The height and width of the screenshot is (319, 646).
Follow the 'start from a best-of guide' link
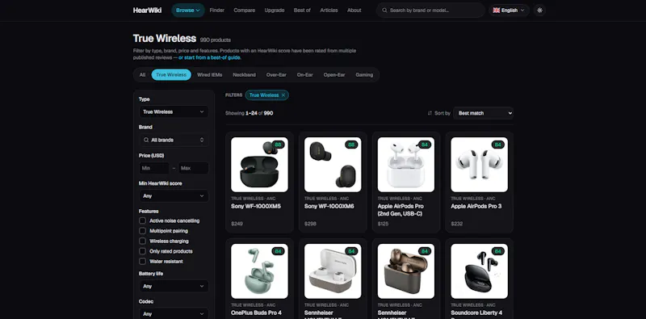tap(210, 57)
